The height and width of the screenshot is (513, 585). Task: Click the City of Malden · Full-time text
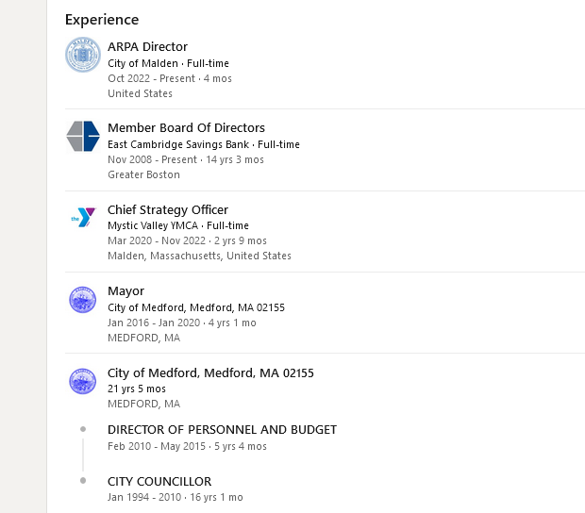pos(168,63)
